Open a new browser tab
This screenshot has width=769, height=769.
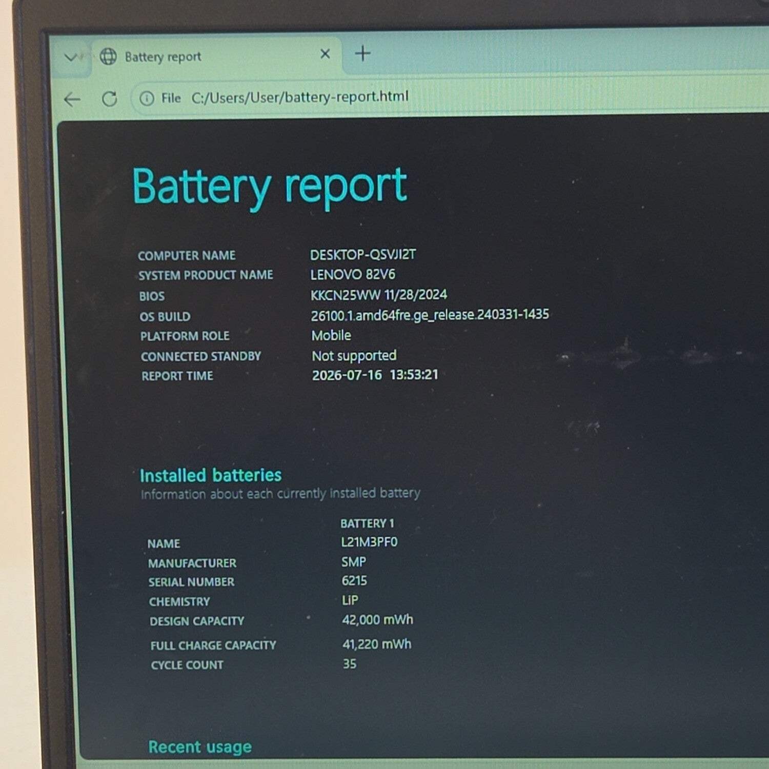[363, 53]
